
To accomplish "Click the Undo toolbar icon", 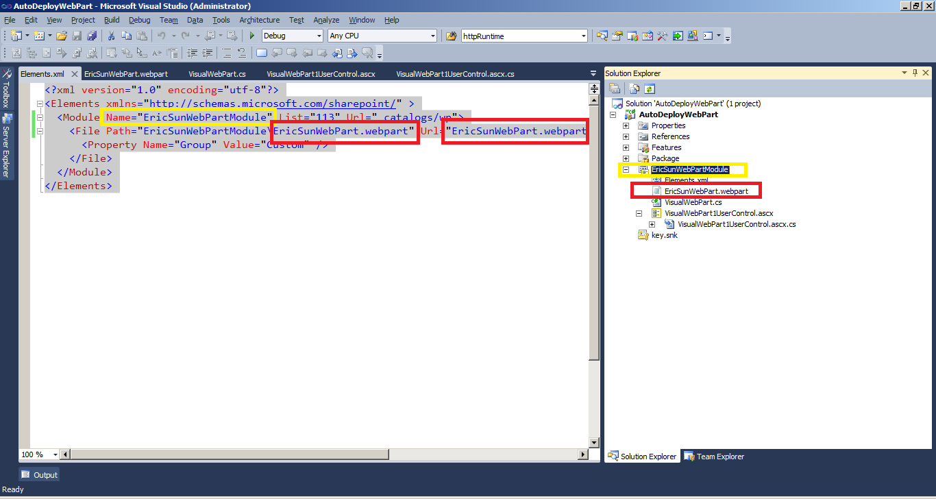I will pyautogui.click(x=160, y=36).
